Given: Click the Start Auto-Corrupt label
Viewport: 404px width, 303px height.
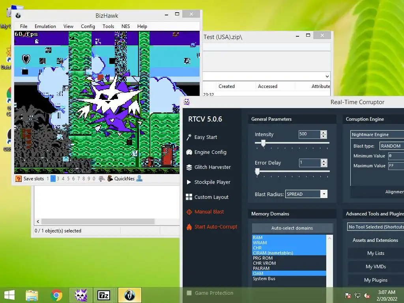Looking at the screenshot, I should coord(216,227).
